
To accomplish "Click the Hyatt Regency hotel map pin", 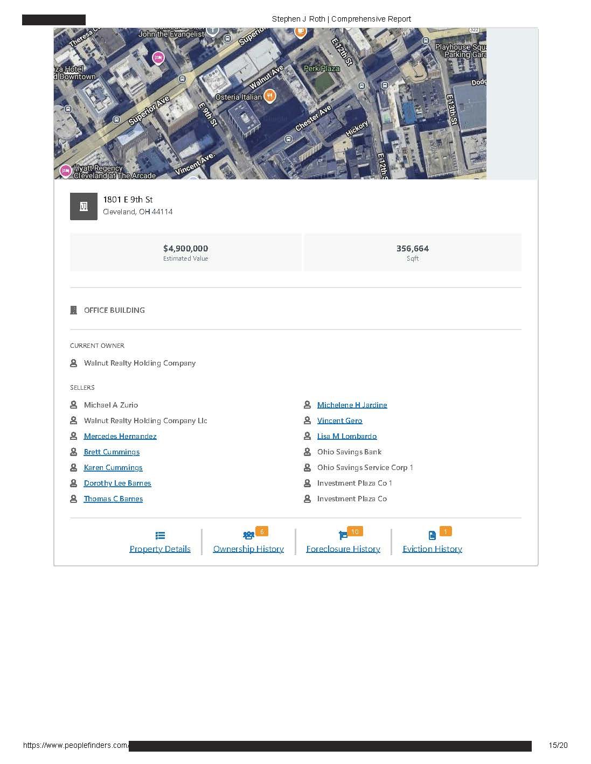I will coord(66,171).
